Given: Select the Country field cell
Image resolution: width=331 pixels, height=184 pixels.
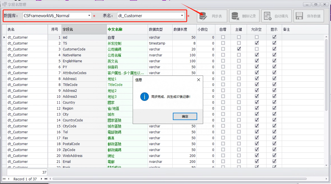Looking at the screenshot, I should [x=84, y=102].
